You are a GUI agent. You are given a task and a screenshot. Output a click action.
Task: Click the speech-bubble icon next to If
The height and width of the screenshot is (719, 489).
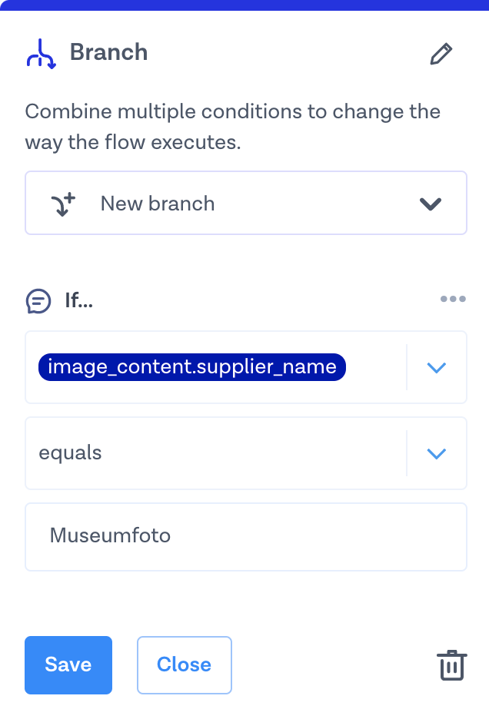tap(38, 300)
